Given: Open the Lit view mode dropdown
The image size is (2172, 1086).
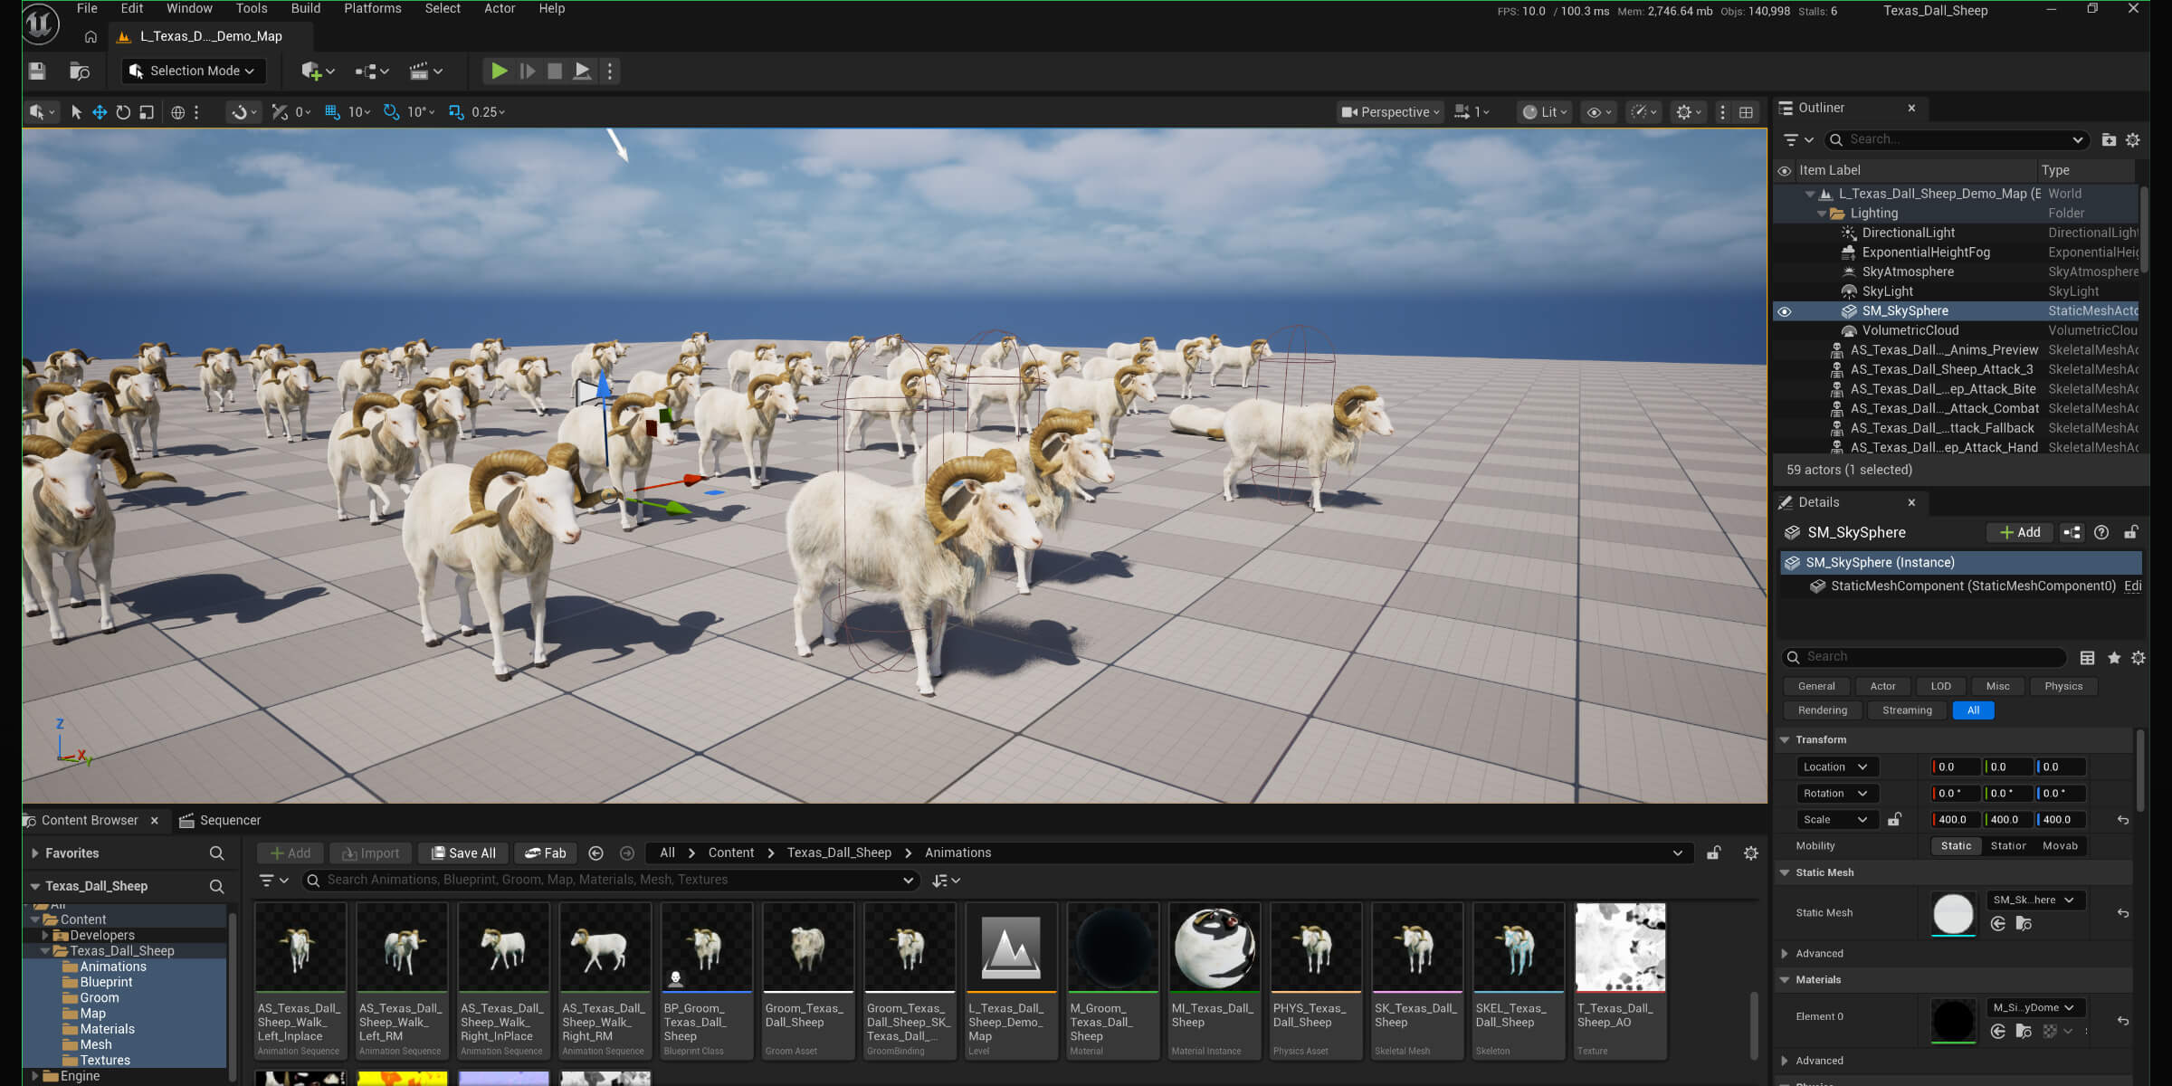Looking at the screenshot, I should click(x=1544, y=112).
